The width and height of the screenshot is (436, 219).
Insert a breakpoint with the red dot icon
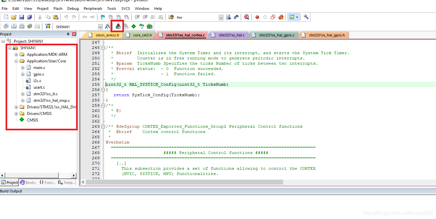pos(257,17)
